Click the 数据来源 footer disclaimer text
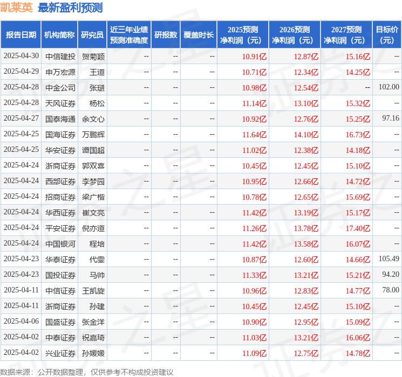Screen dimensions: 402x377 click(87, 372)
